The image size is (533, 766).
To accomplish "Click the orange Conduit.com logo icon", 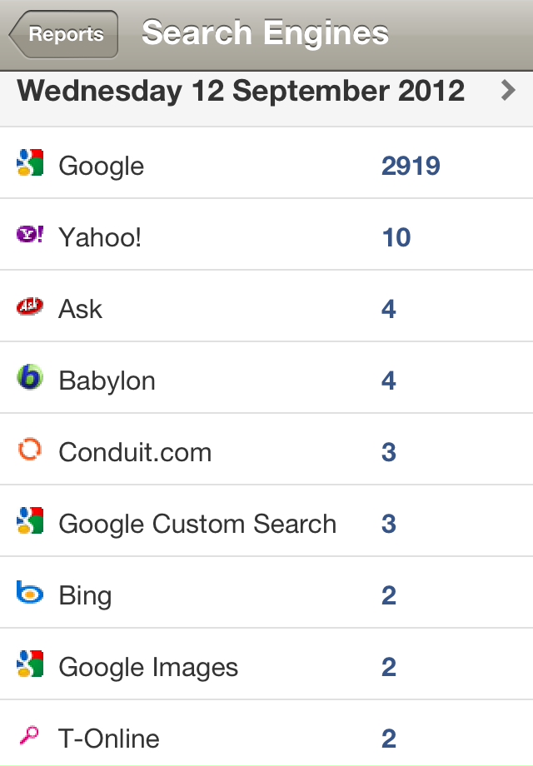I will coord(30,450).
